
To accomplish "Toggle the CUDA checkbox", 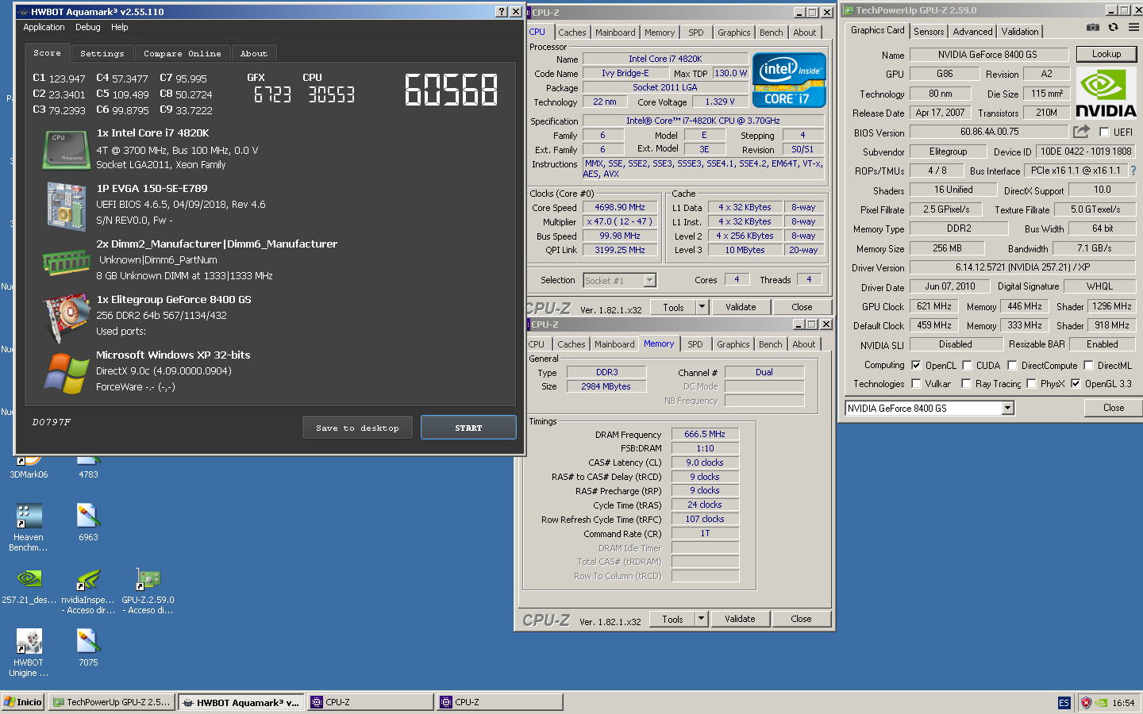I will [x=967, y=366].
